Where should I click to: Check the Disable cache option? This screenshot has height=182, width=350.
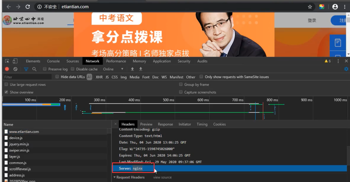pyautogui.click(x=73, y=69)
